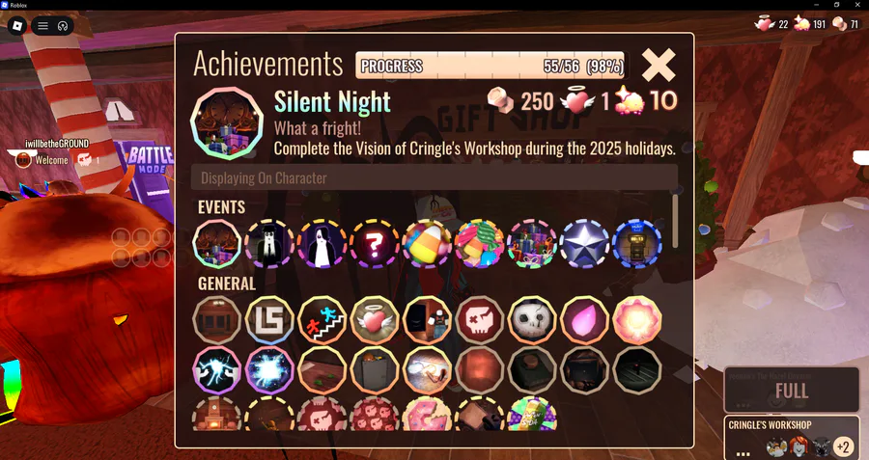Open the hamburger menu in top bar
Viewport: 869px width, 460px height.
point(42,26)
